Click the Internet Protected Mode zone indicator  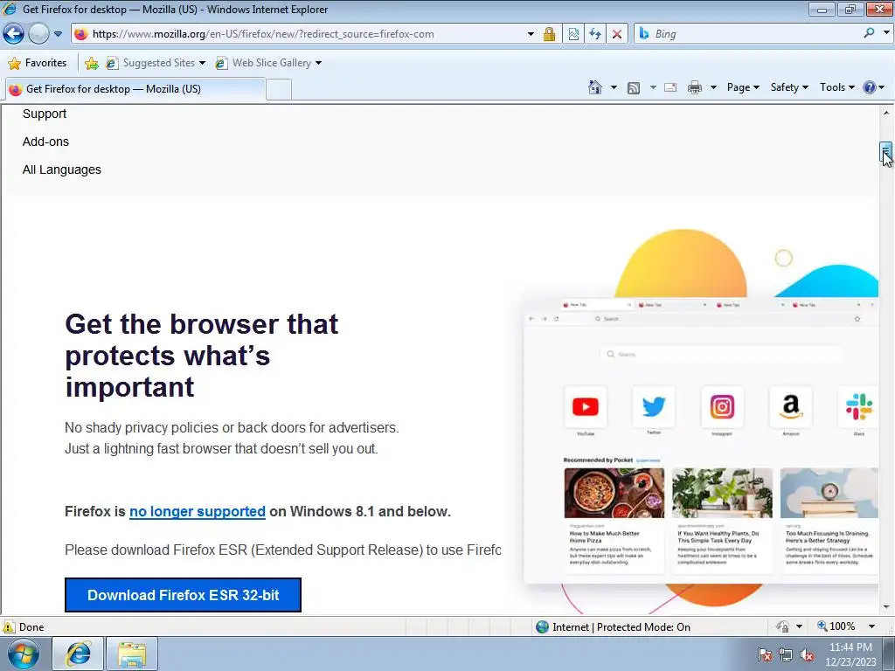[613, 627]
